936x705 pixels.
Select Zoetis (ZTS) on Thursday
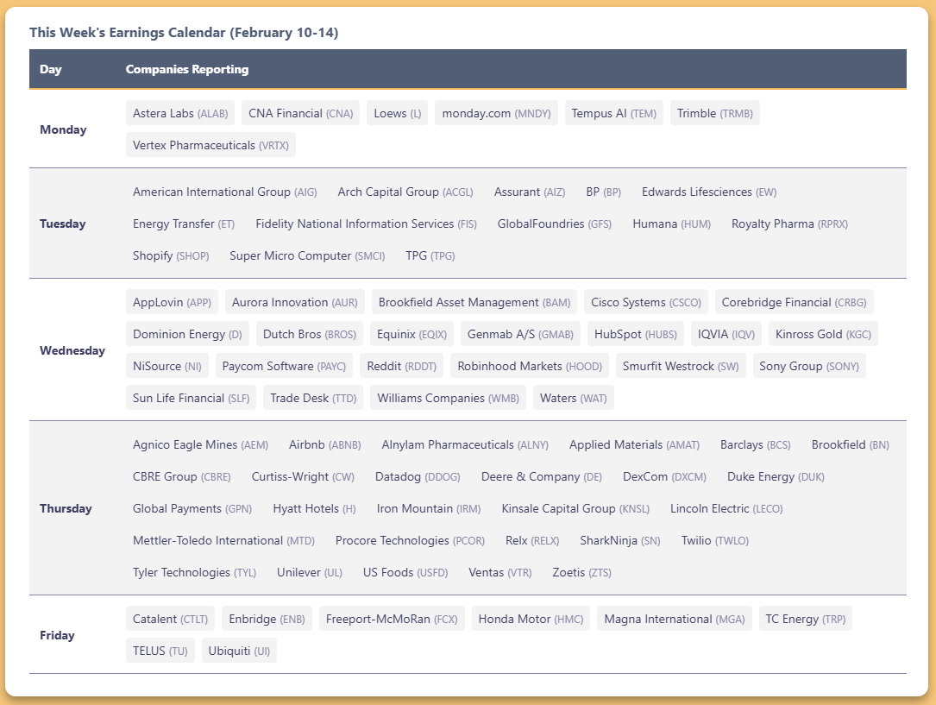click(x=582, y=572)
